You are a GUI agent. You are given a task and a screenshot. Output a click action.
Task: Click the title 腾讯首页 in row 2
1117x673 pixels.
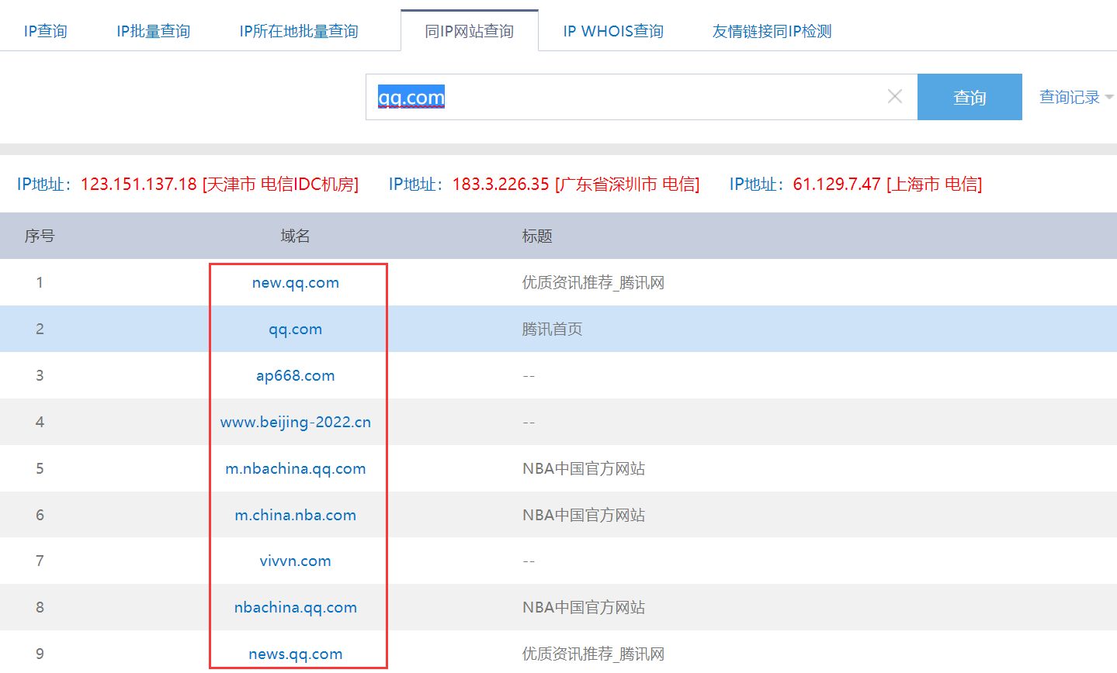pyautogui.click(x=552, y=329)
